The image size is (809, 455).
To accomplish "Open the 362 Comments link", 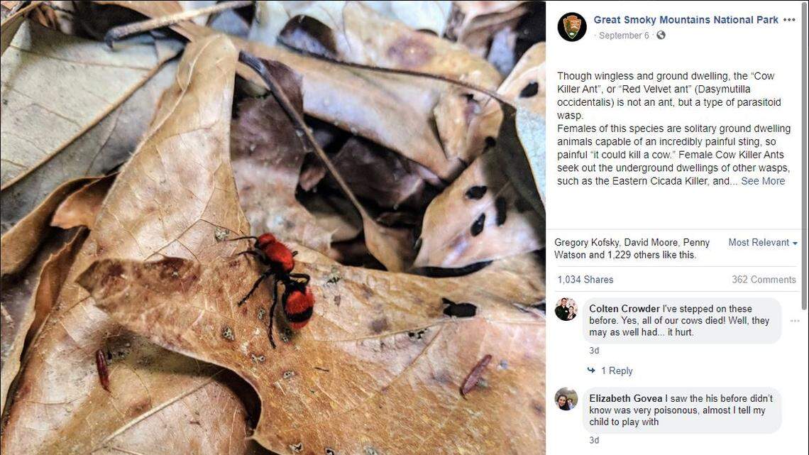I will (764, 279).
